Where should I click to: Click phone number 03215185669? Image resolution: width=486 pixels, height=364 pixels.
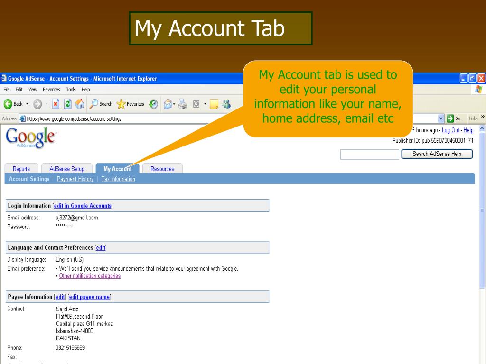70,348
